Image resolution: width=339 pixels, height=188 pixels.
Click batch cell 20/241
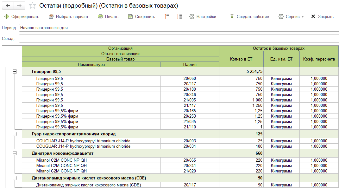tap(190, 165)
